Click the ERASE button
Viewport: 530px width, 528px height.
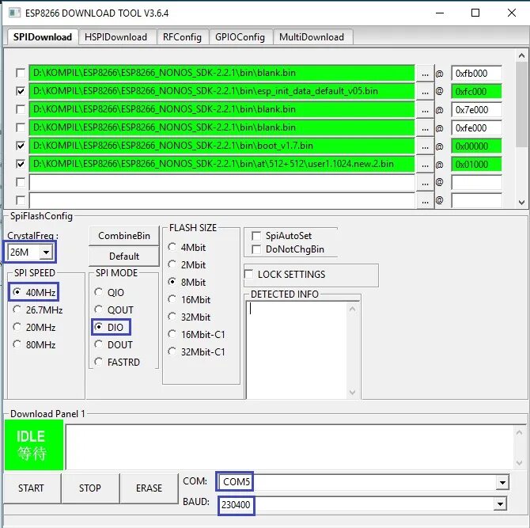pyautogui.click(x=149, y=488)
